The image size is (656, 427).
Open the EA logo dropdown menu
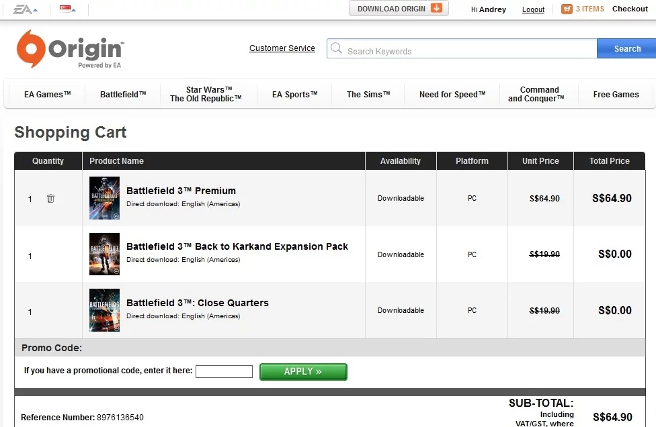tap(26, 9)
